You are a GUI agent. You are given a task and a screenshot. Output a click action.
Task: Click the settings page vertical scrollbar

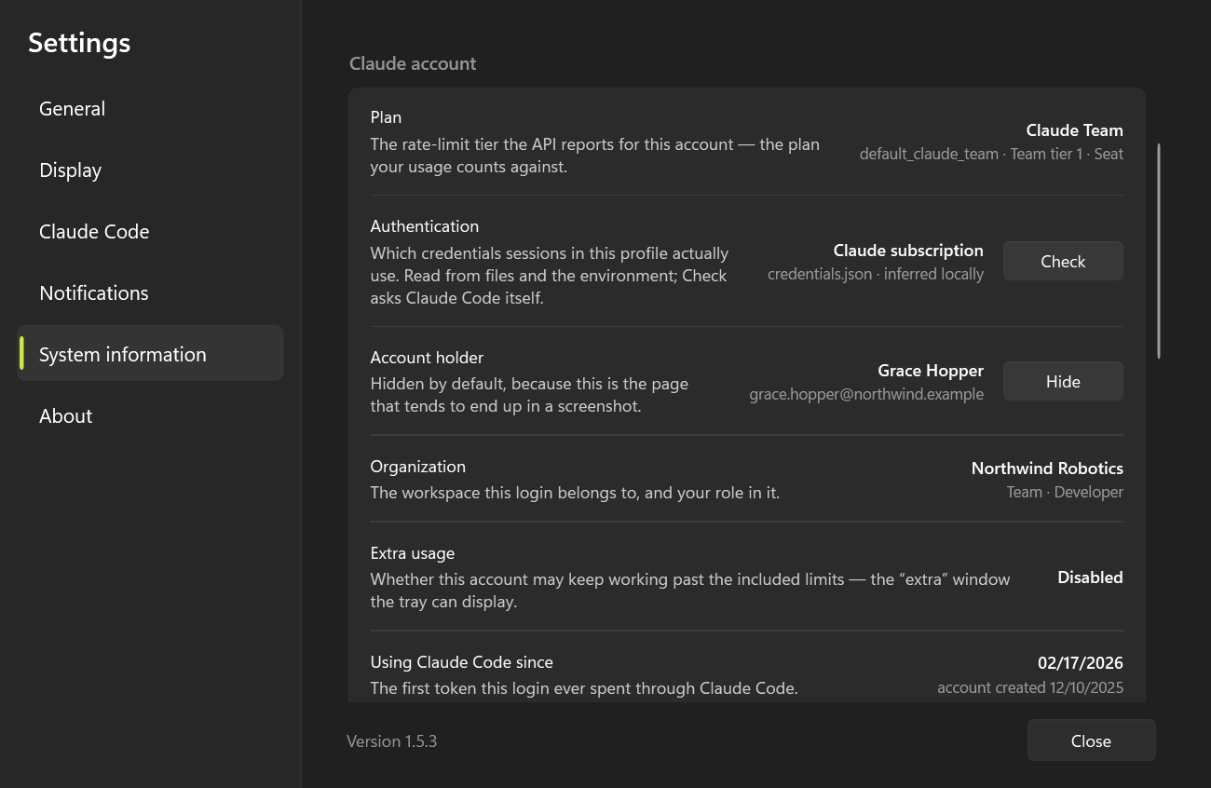[1159, 251]
